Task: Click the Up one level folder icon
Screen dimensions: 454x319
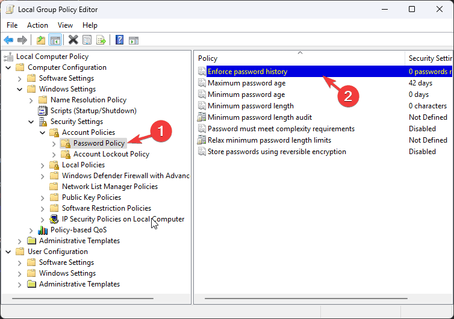Action: (41, 40)
